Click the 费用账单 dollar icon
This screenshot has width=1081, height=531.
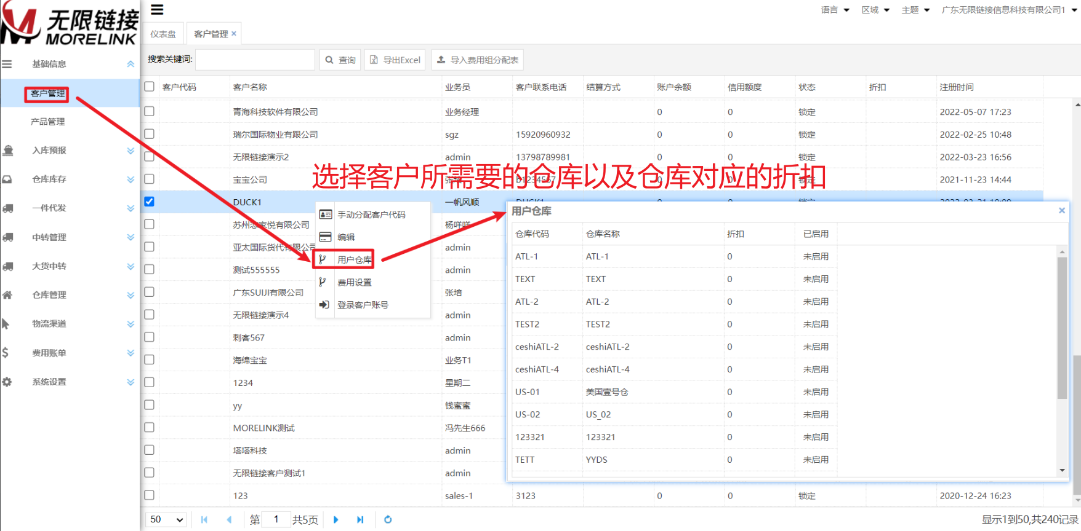coord(6,353)
